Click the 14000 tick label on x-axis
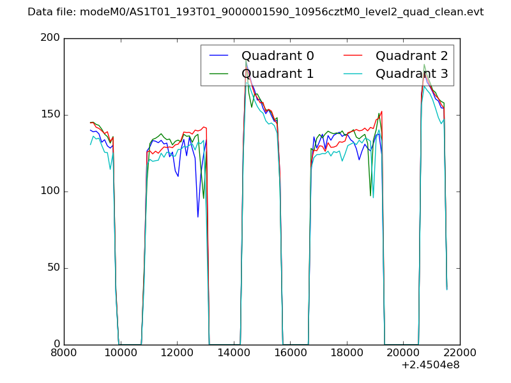 pos(234,353)
